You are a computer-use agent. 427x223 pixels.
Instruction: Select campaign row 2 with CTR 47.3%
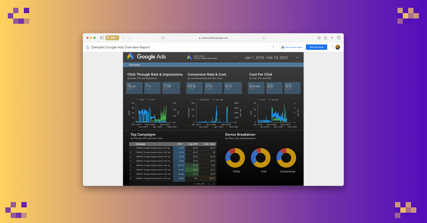(173, 152)
